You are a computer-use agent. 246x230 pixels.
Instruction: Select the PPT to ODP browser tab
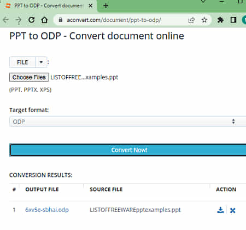pos(49,6)
